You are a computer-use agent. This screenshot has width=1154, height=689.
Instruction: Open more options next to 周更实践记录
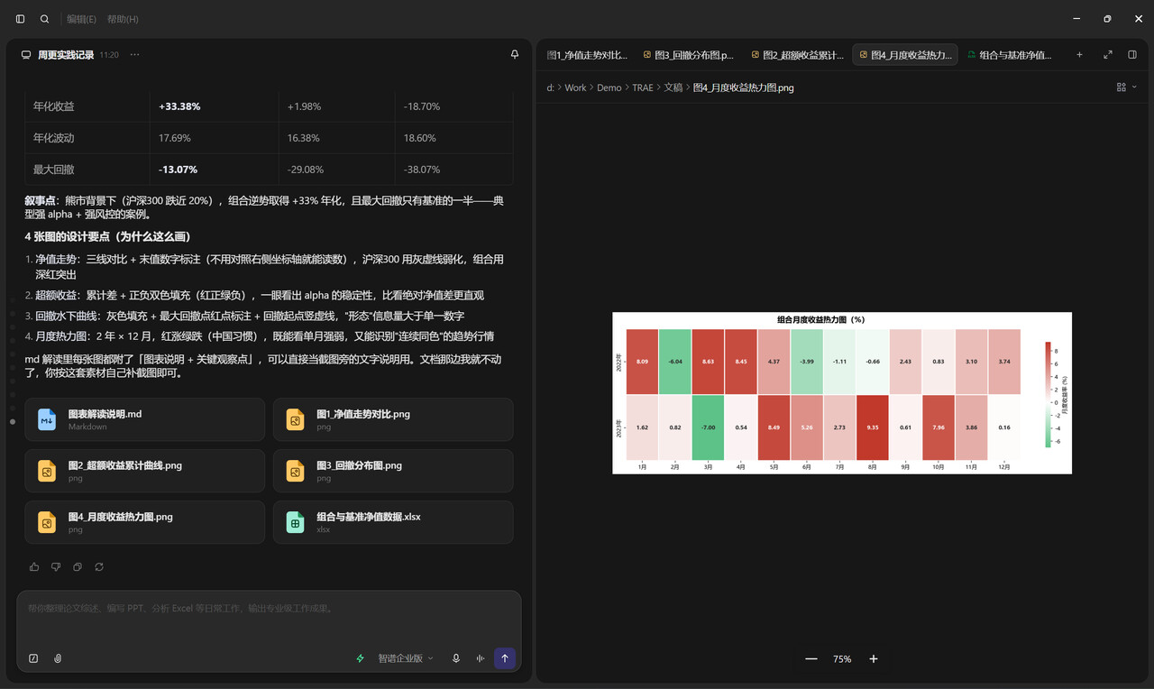coord(134,55)
